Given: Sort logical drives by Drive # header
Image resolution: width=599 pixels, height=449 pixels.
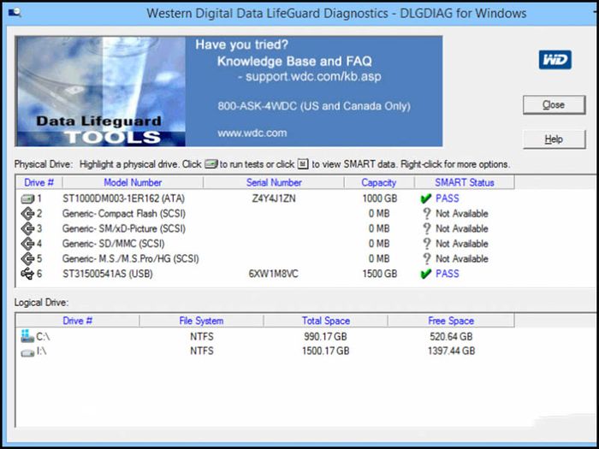Looking at the screenshot, I should (x=78, y=321).
